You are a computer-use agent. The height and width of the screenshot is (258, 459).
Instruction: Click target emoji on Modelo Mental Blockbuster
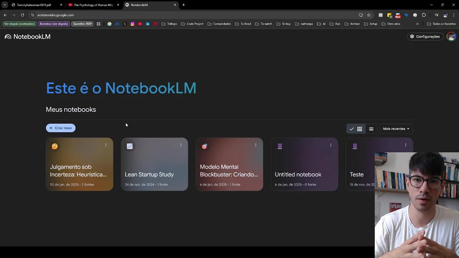click(x=204, y=146)
